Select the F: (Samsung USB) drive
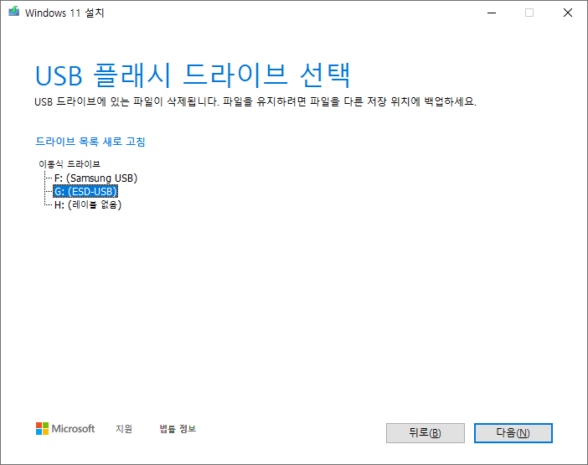This screenshot has width=588, height=465. pyautogui.click(x=96, y=178)
